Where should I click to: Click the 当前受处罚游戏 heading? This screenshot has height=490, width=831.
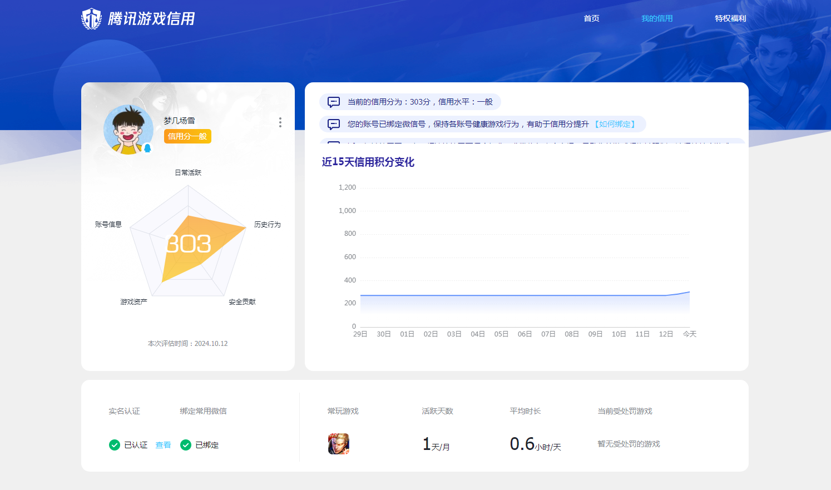(x=625, y=411)
